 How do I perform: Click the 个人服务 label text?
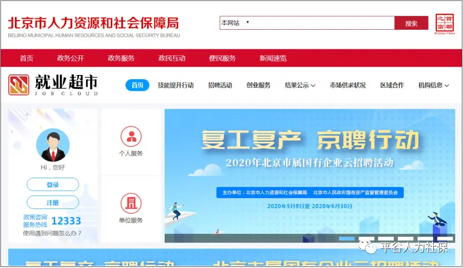click(131, 154)
